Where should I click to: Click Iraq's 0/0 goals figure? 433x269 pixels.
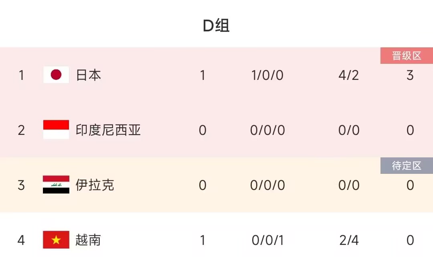tap(348, 185)
